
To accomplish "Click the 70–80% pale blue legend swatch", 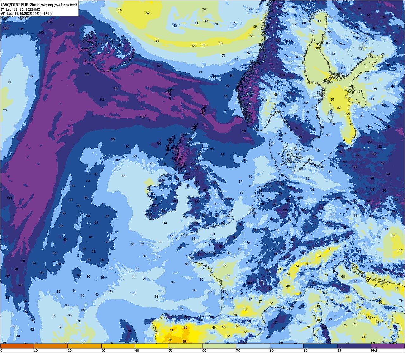I will coord(253,346).
